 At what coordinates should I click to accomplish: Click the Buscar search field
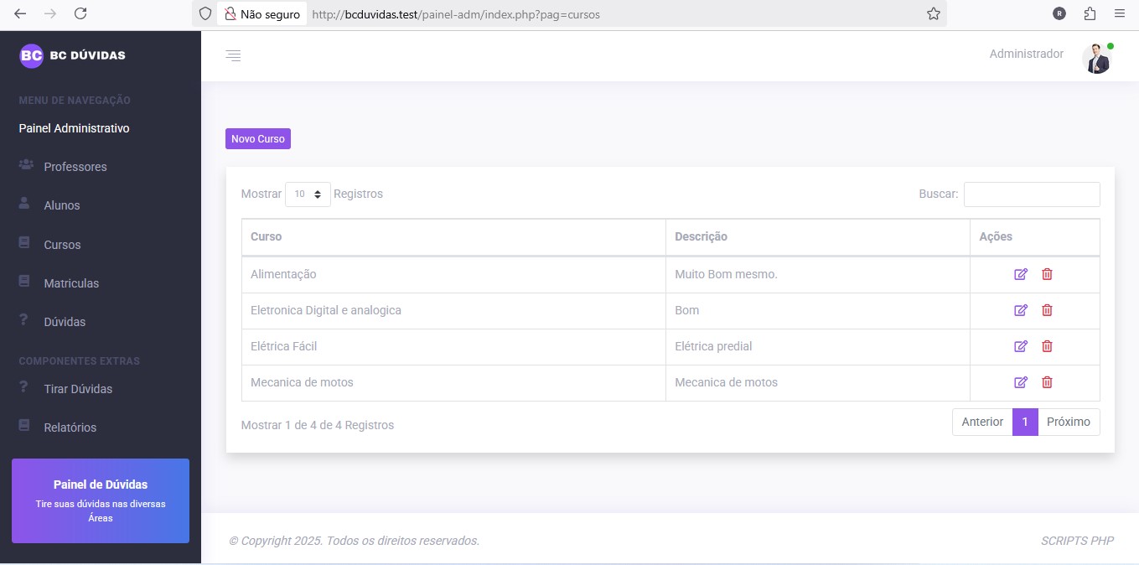(1031, 194)
